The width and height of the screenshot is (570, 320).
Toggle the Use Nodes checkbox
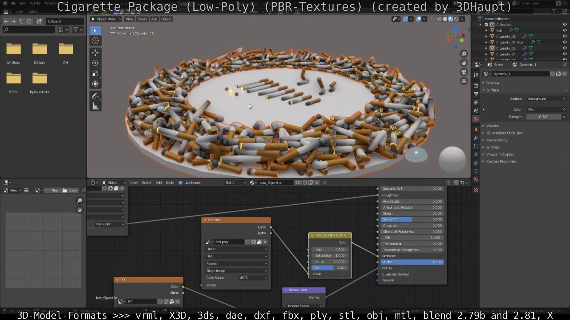[180, 183]
